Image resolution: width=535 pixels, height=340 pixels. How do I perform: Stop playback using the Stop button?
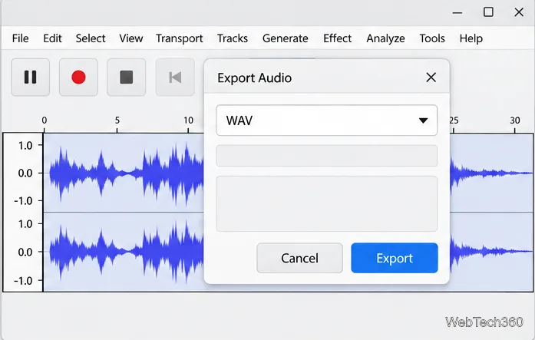pyautogui.click(x=126, y=77)
